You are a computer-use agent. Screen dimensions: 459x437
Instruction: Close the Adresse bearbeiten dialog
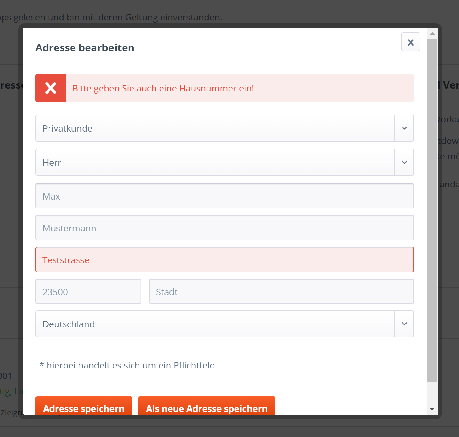tap(410, 42)
